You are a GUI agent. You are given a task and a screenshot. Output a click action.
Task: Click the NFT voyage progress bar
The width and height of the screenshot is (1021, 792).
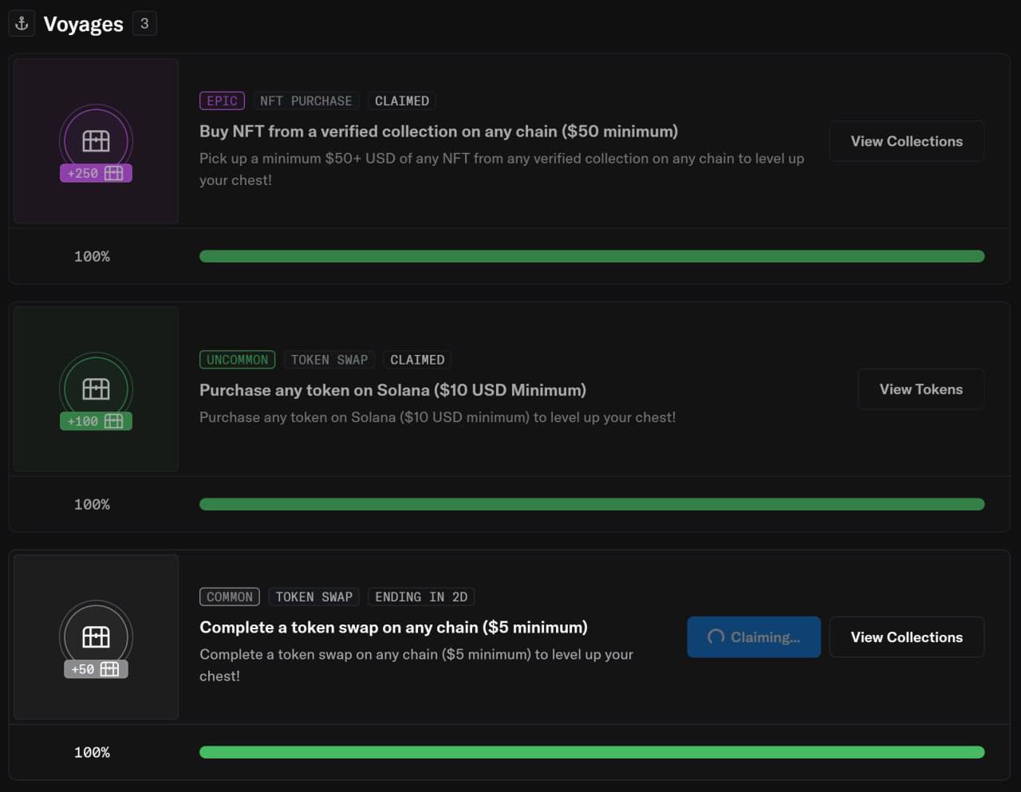click(591, 256)
